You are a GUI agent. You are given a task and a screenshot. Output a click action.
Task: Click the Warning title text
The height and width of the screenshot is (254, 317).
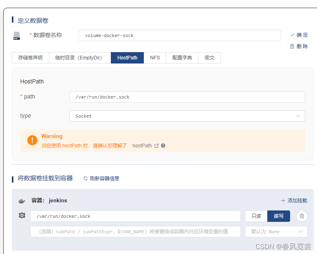point(52,136)
